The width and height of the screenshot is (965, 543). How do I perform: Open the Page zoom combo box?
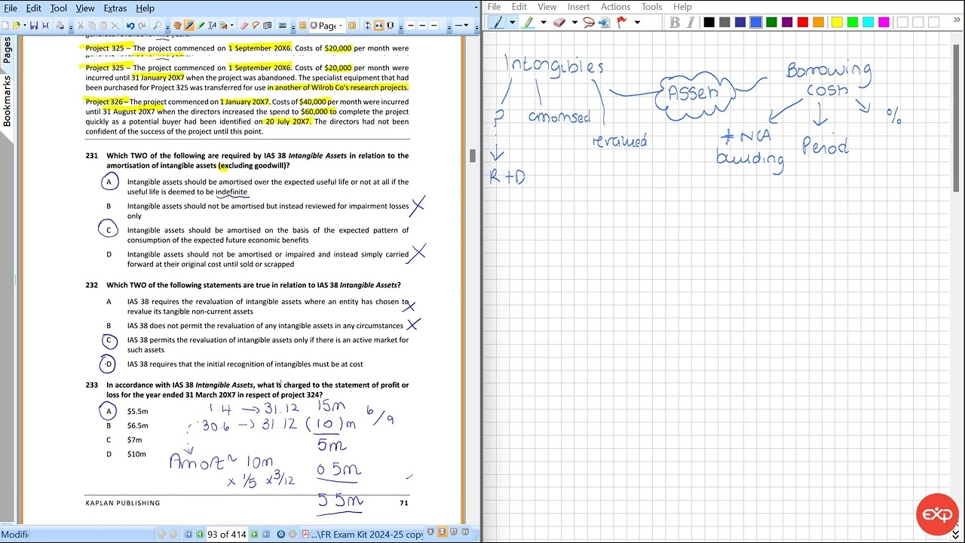327,26
